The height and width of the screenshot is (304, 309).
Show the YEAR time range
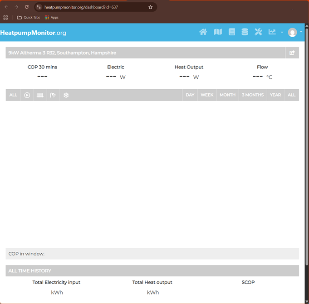275,95
